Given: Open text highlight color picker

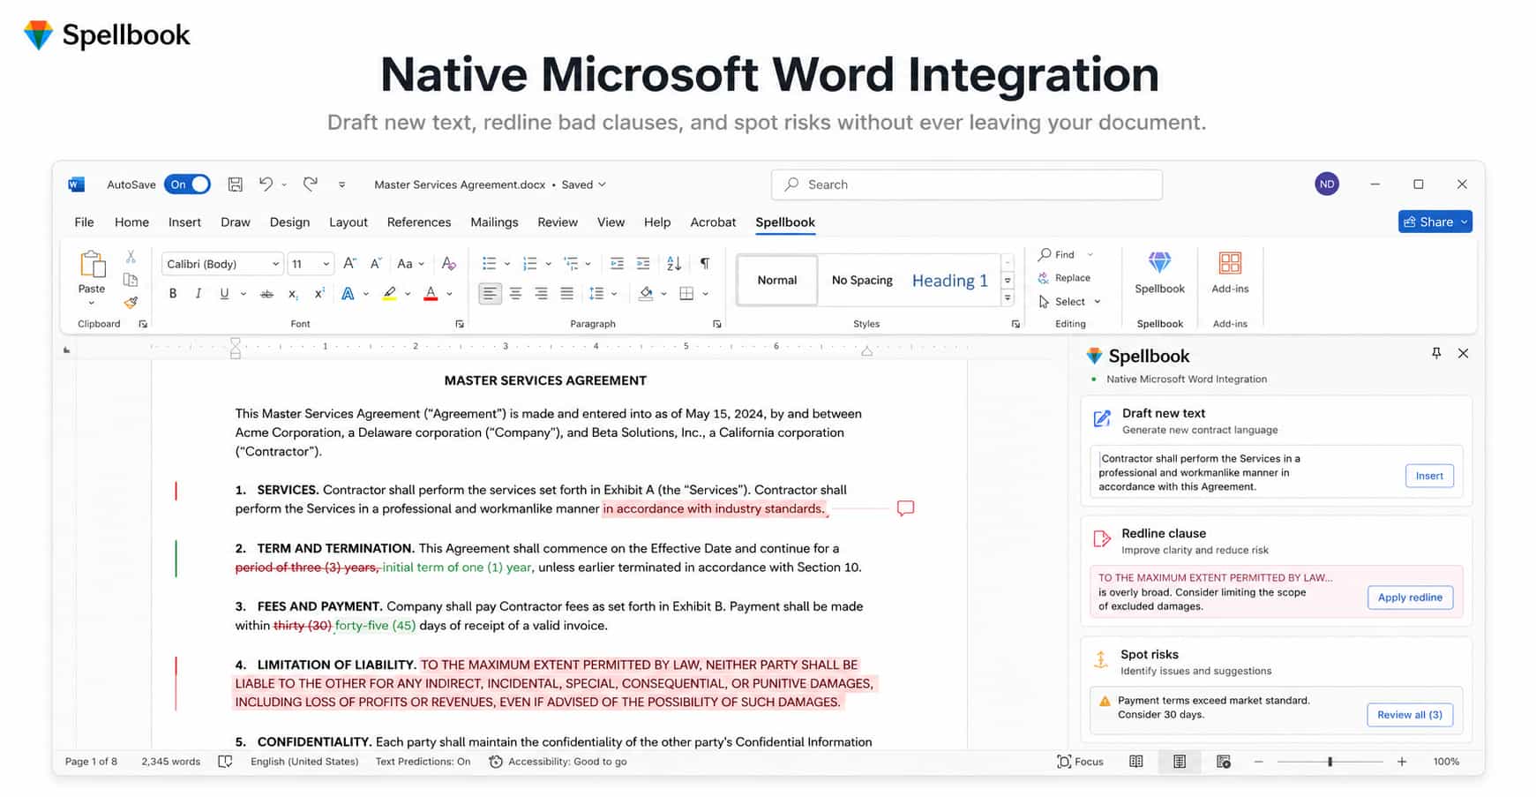Looking at the screenshot, I should click(408, 294).
